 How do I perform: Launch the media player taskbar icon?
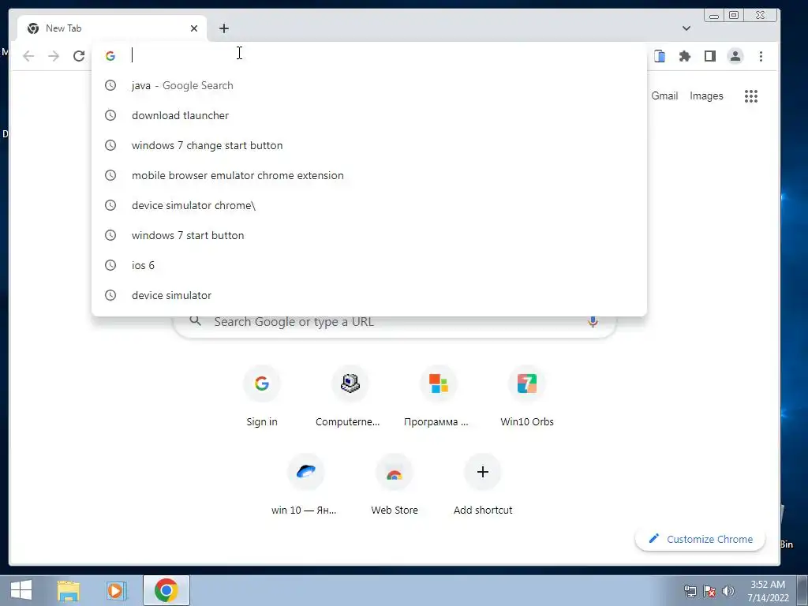pyautogui.click(x=117, y=590)
